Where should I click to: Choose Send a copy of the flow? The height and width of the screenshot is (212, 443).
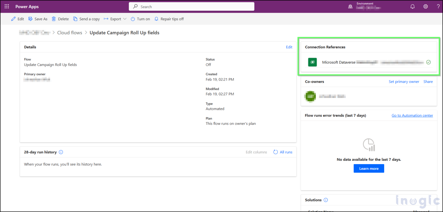[86, 19]
